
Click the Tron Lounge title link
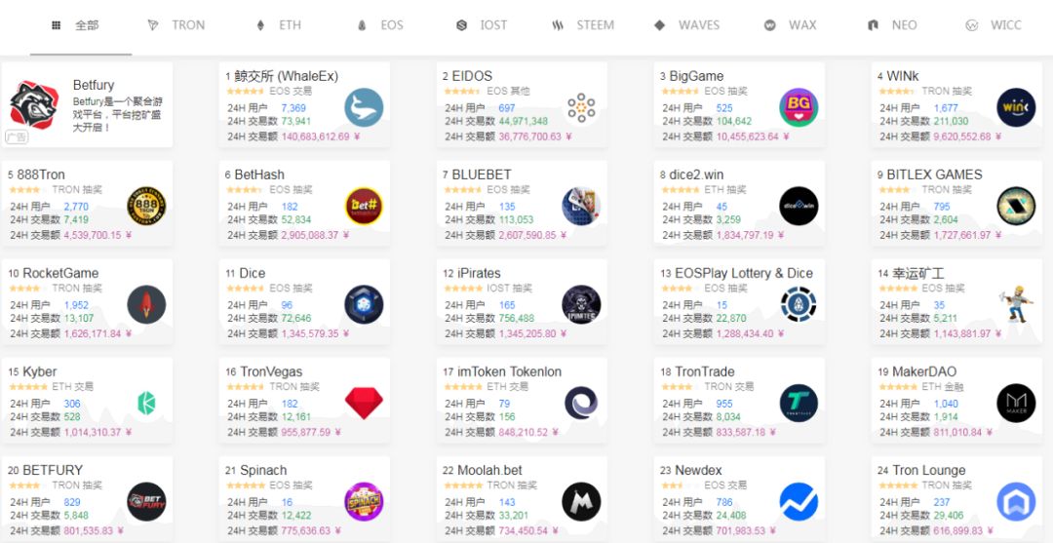tap(929, 471)
